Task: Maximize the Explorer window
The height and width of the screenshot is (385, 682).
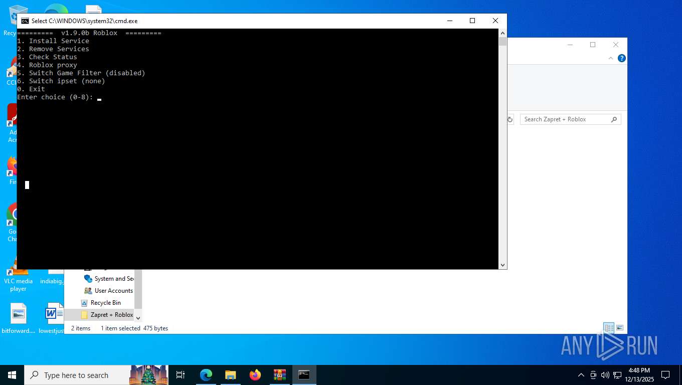Action: tap(593, 45)
